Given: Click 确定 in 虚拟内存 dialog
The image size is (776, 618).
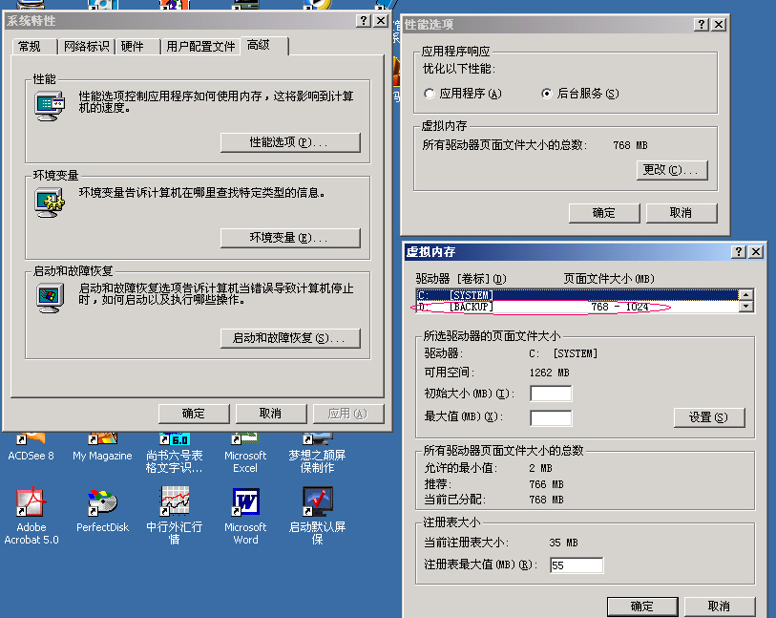Looking at the screenshot, I should click(x=642, y=607).
